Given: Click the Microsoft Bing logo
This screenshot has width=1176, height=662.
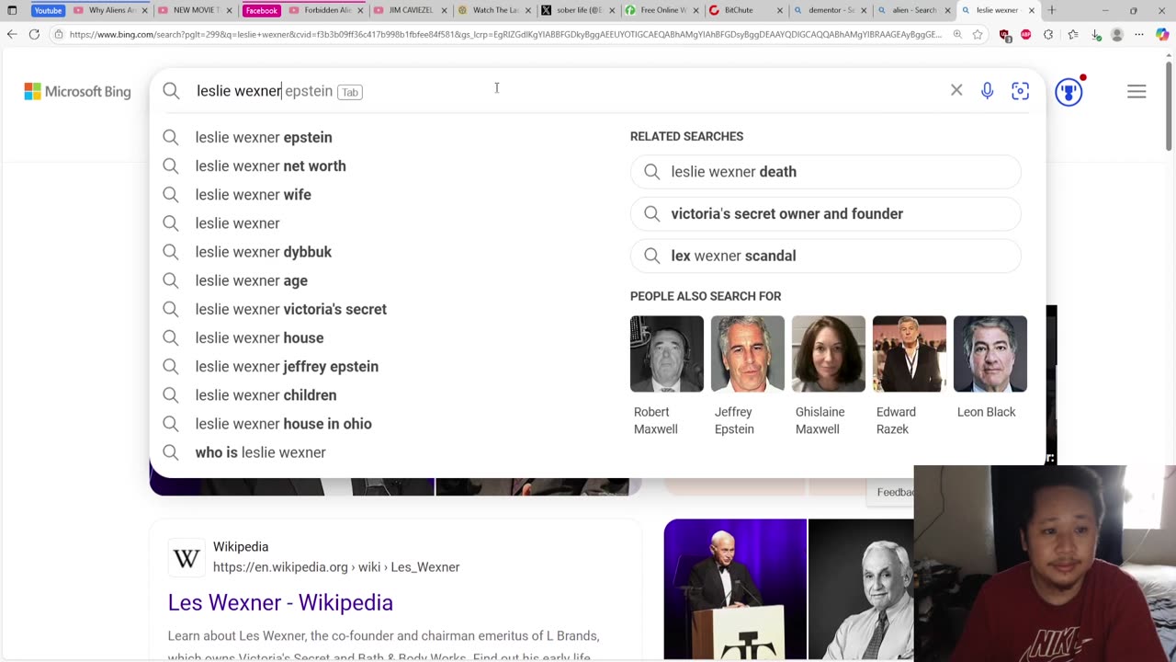Looking at the screenshot, I should (x=77, y=91).
